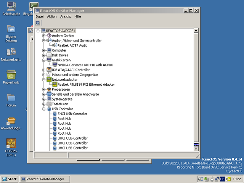This screenshot has height=183, width=244.
Task: Select the Arbeitsplatz desktop icon
Action: pos(11,6)
